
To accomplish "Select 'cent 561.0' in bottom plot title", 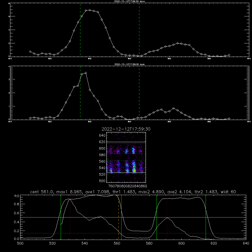I will pyautogui.click(x=42, y=192).
